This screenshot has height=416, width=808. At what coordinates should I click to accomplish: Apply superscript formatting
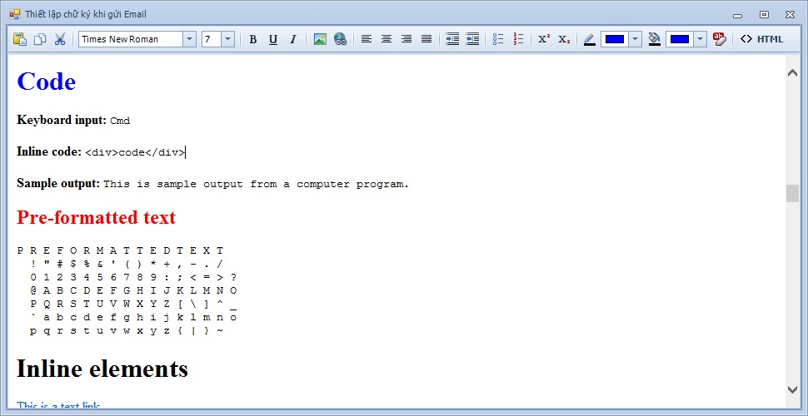coord(544,39)
